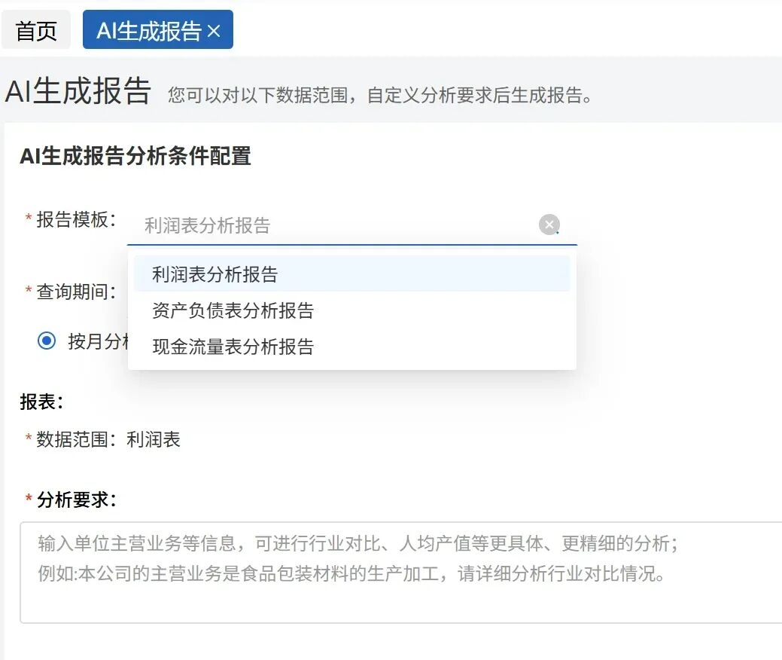Clear the 报告模板 selection

549,225
